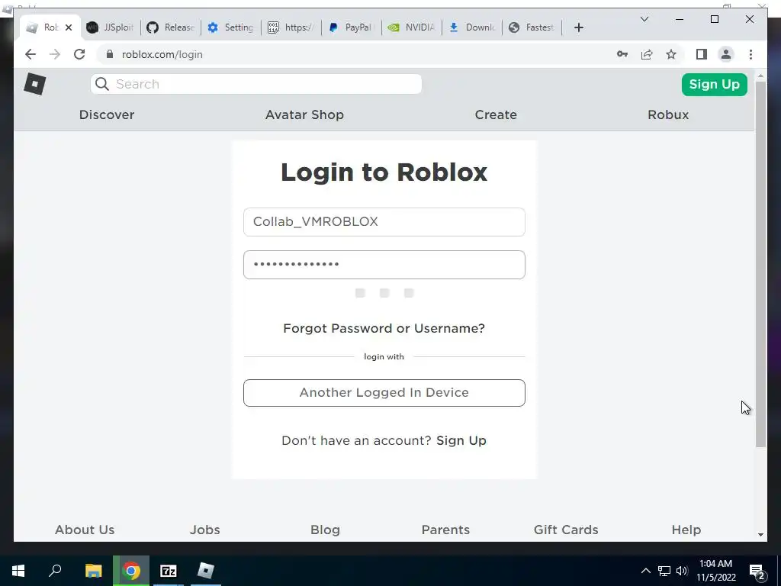Click the page vertical scrollbar thumb
The width and height of the screenshot is (781, 586).
tap(760, 264)
